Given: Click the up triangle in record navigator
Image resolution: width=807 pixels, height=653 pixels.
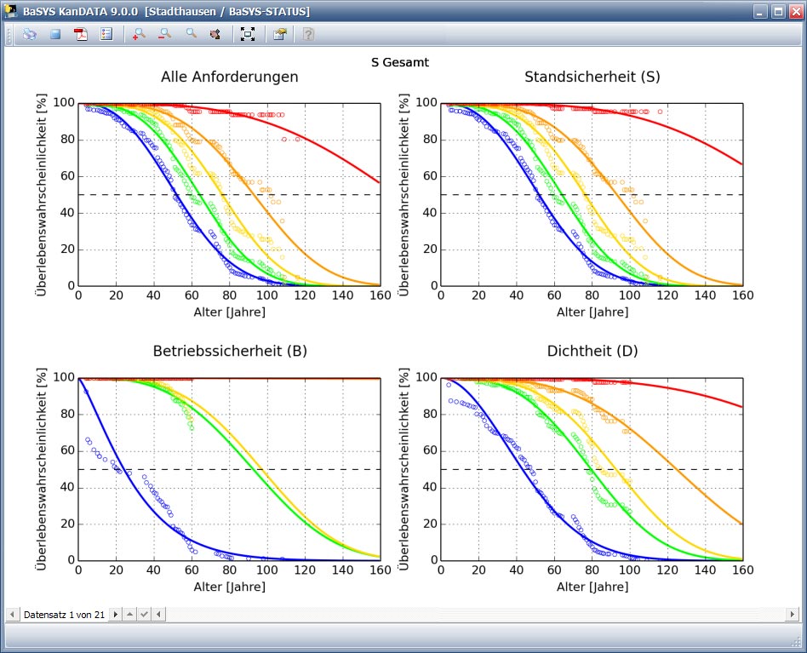Looking at the screenshot, I should 129,614.
